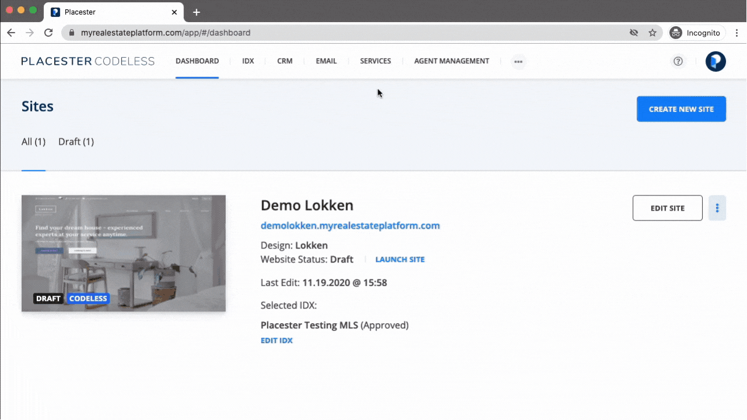Click the Incognito profile indicator
Viewport: 747px width, 420px height.
(696, 33)
